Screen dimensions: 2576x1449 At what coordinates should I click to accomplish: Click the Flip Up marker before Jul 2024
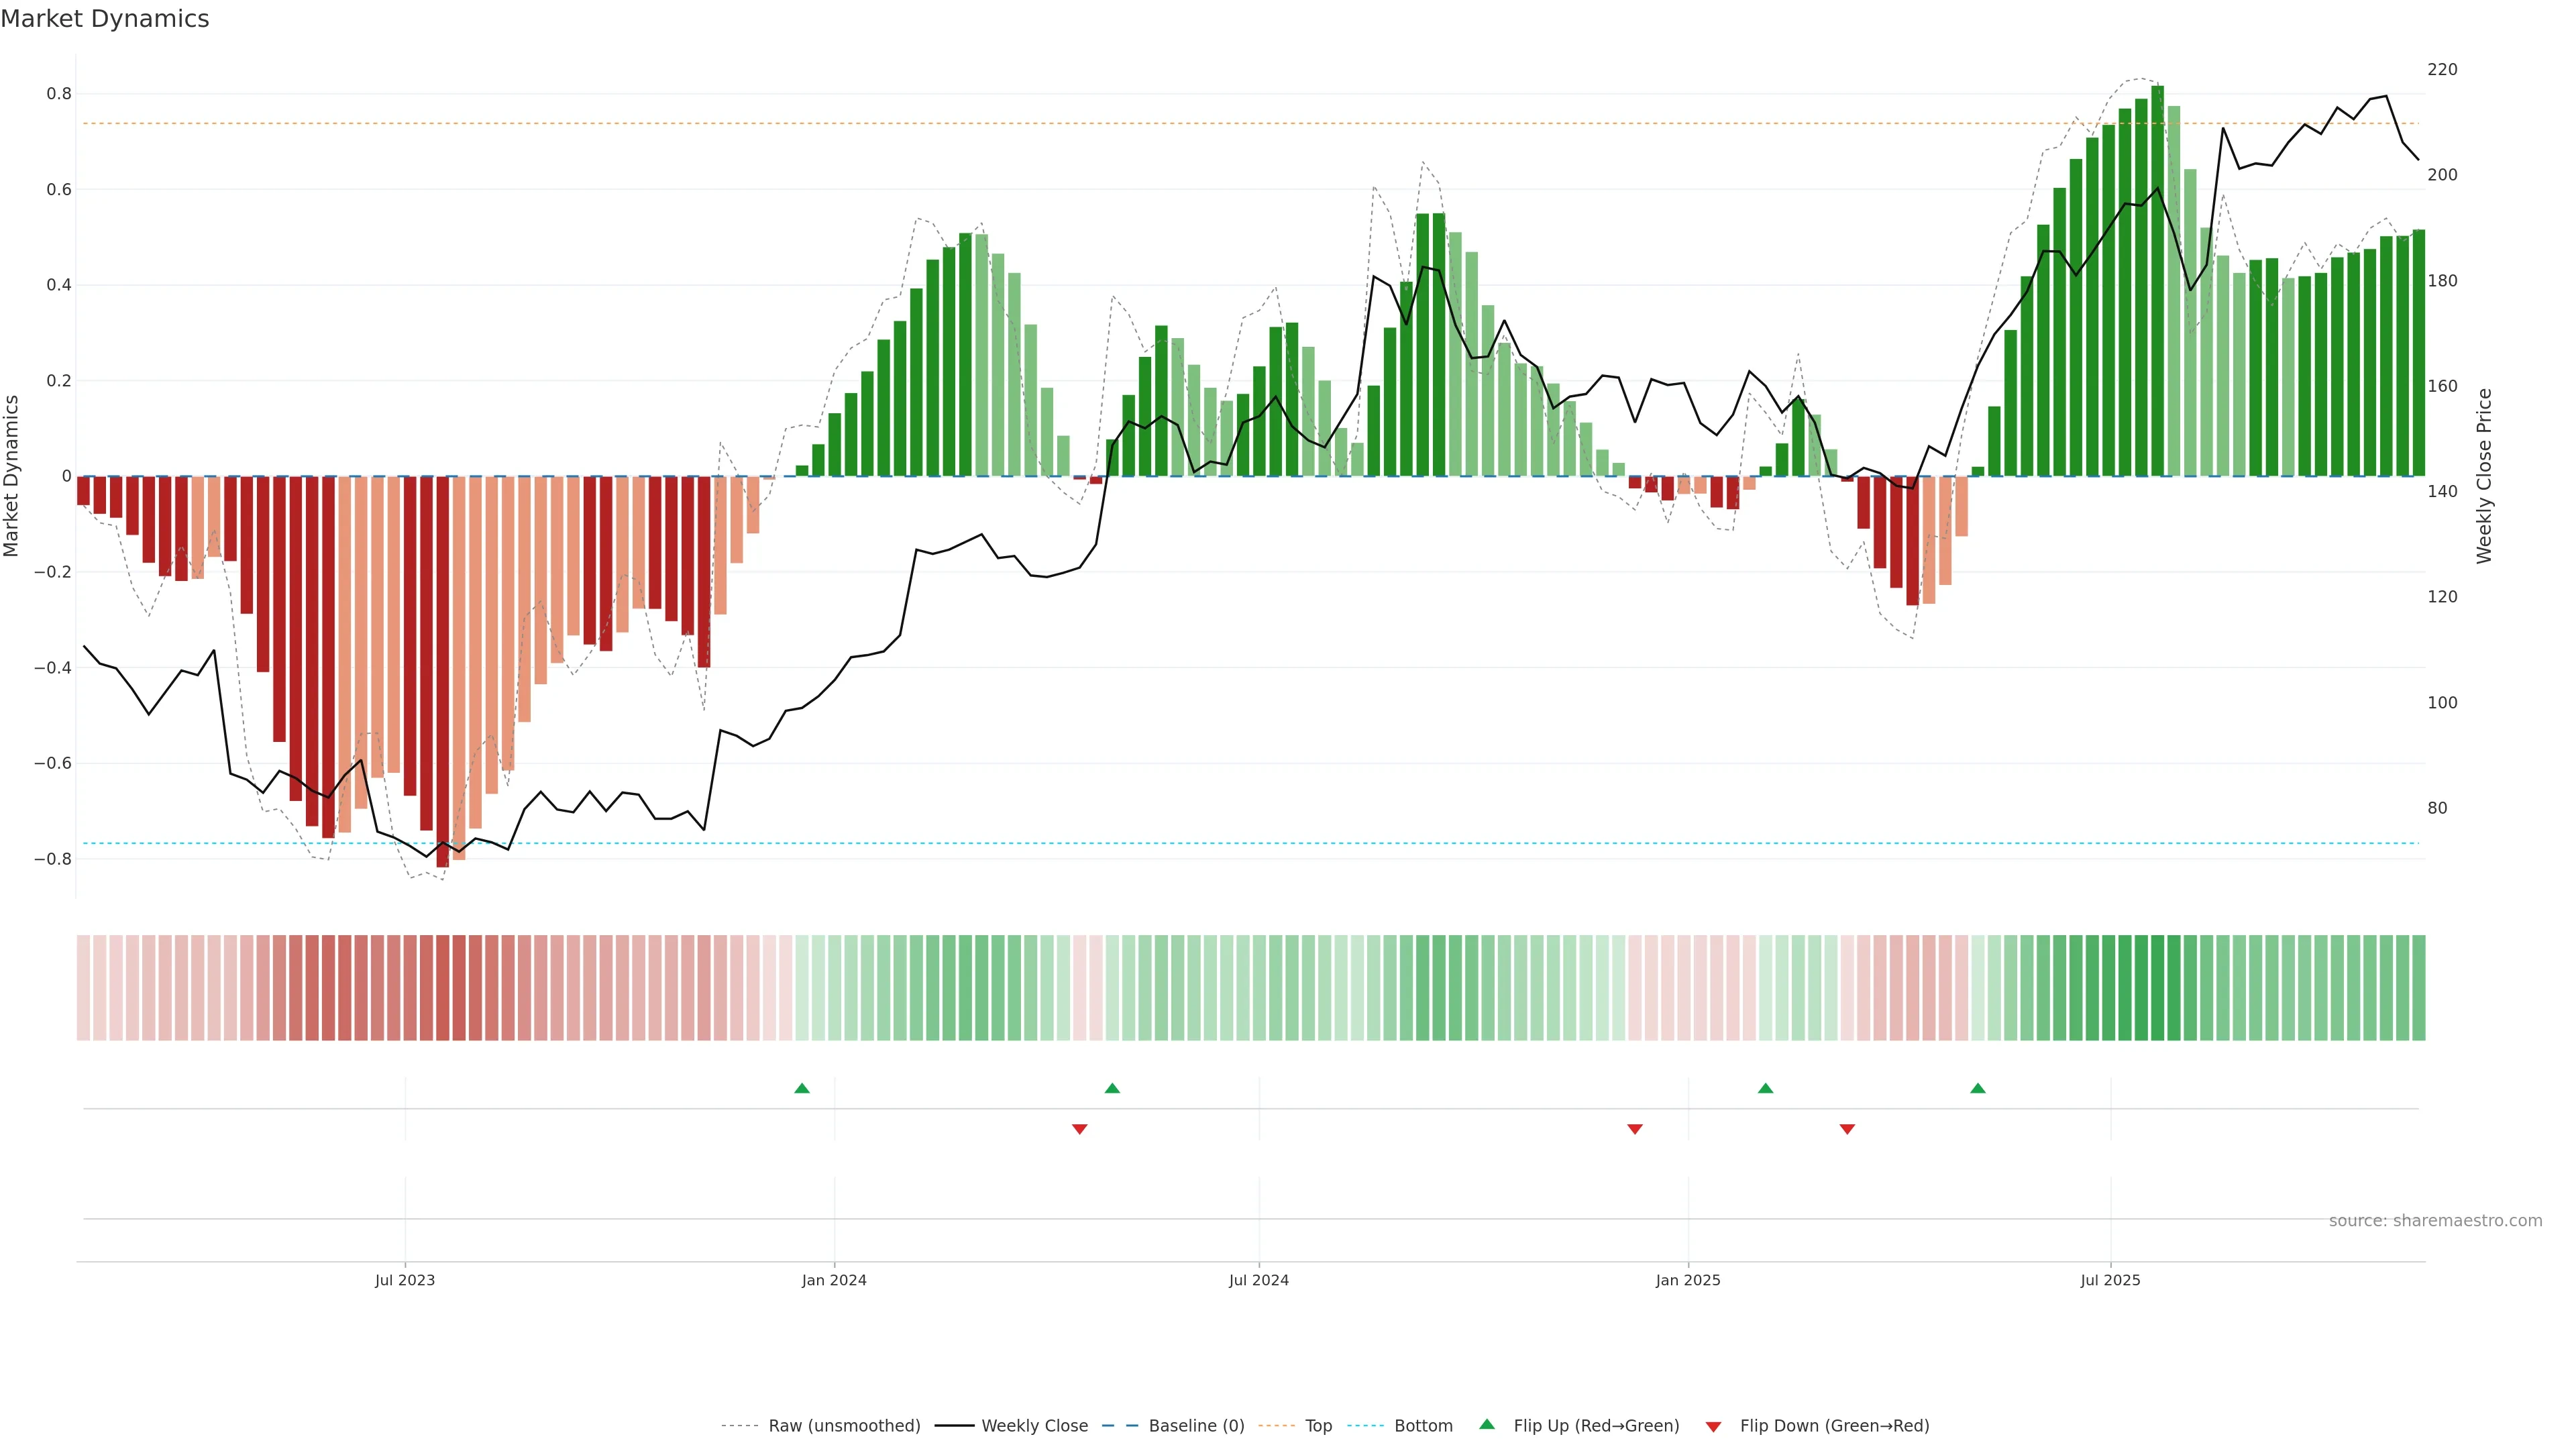coord(1112,1088)
